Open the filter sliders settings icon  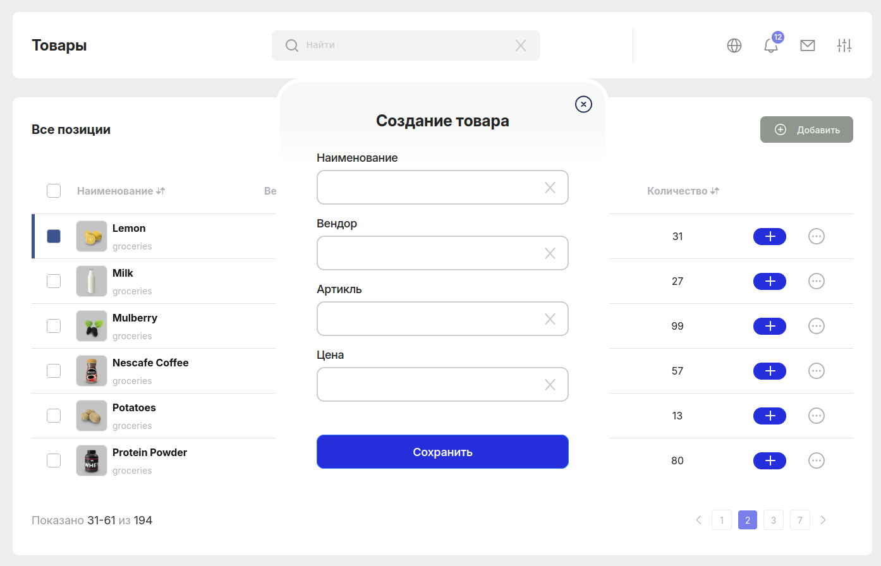pyautogui.click(x=844, y=45)
